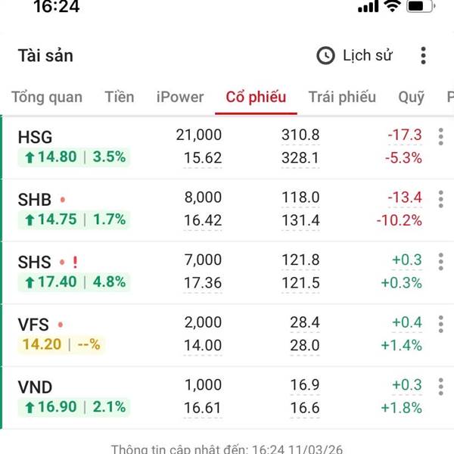Tap the SHB stock ticker symbol
The width and height of the screenshot is (454, 454).
(35, 200)
